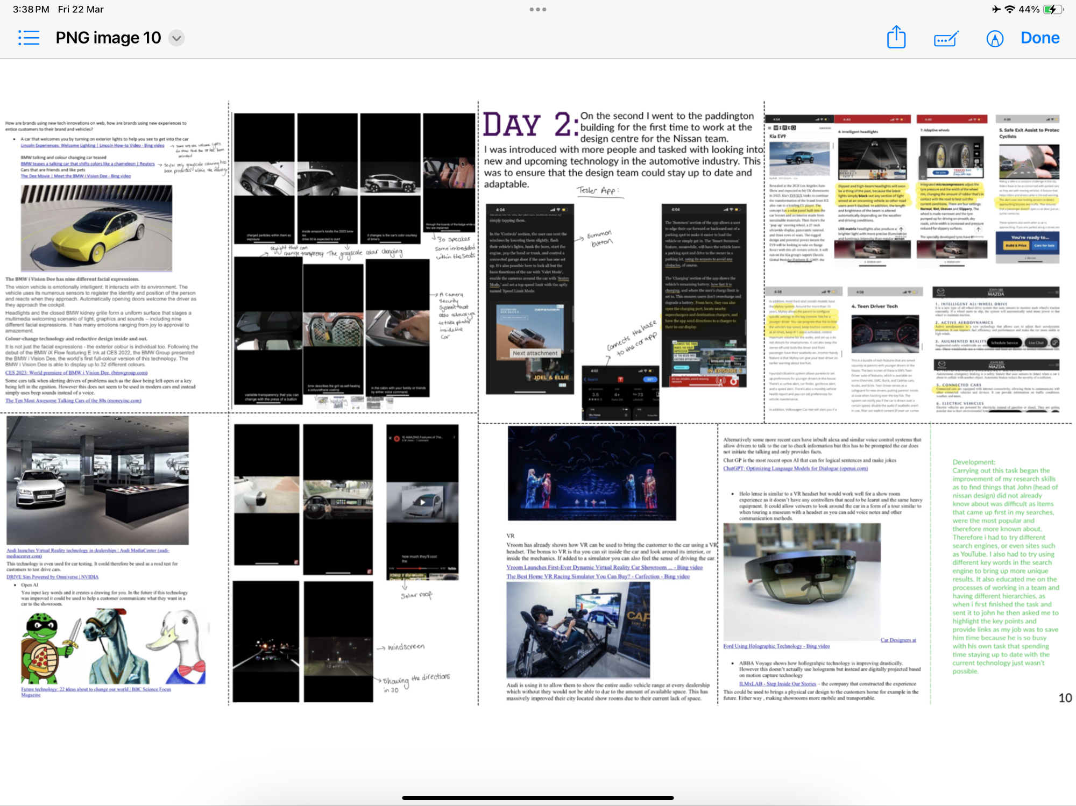Tap the green Development paragraph
Screen dimensions: 1076x806
1006,567
